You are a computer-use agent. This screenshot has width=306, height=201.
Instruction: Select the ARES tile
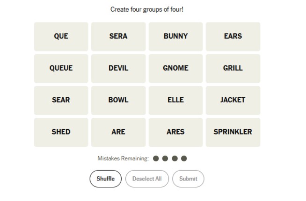175,132
